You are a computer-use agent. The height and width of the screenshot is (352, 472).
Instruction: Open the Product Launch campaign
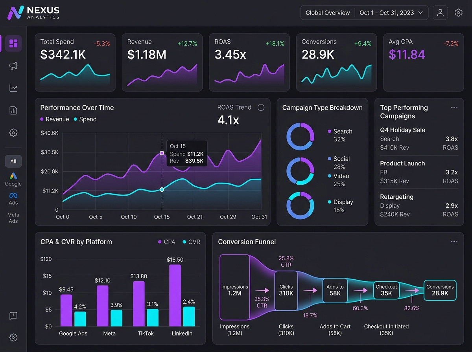click(x=419, y=172)
